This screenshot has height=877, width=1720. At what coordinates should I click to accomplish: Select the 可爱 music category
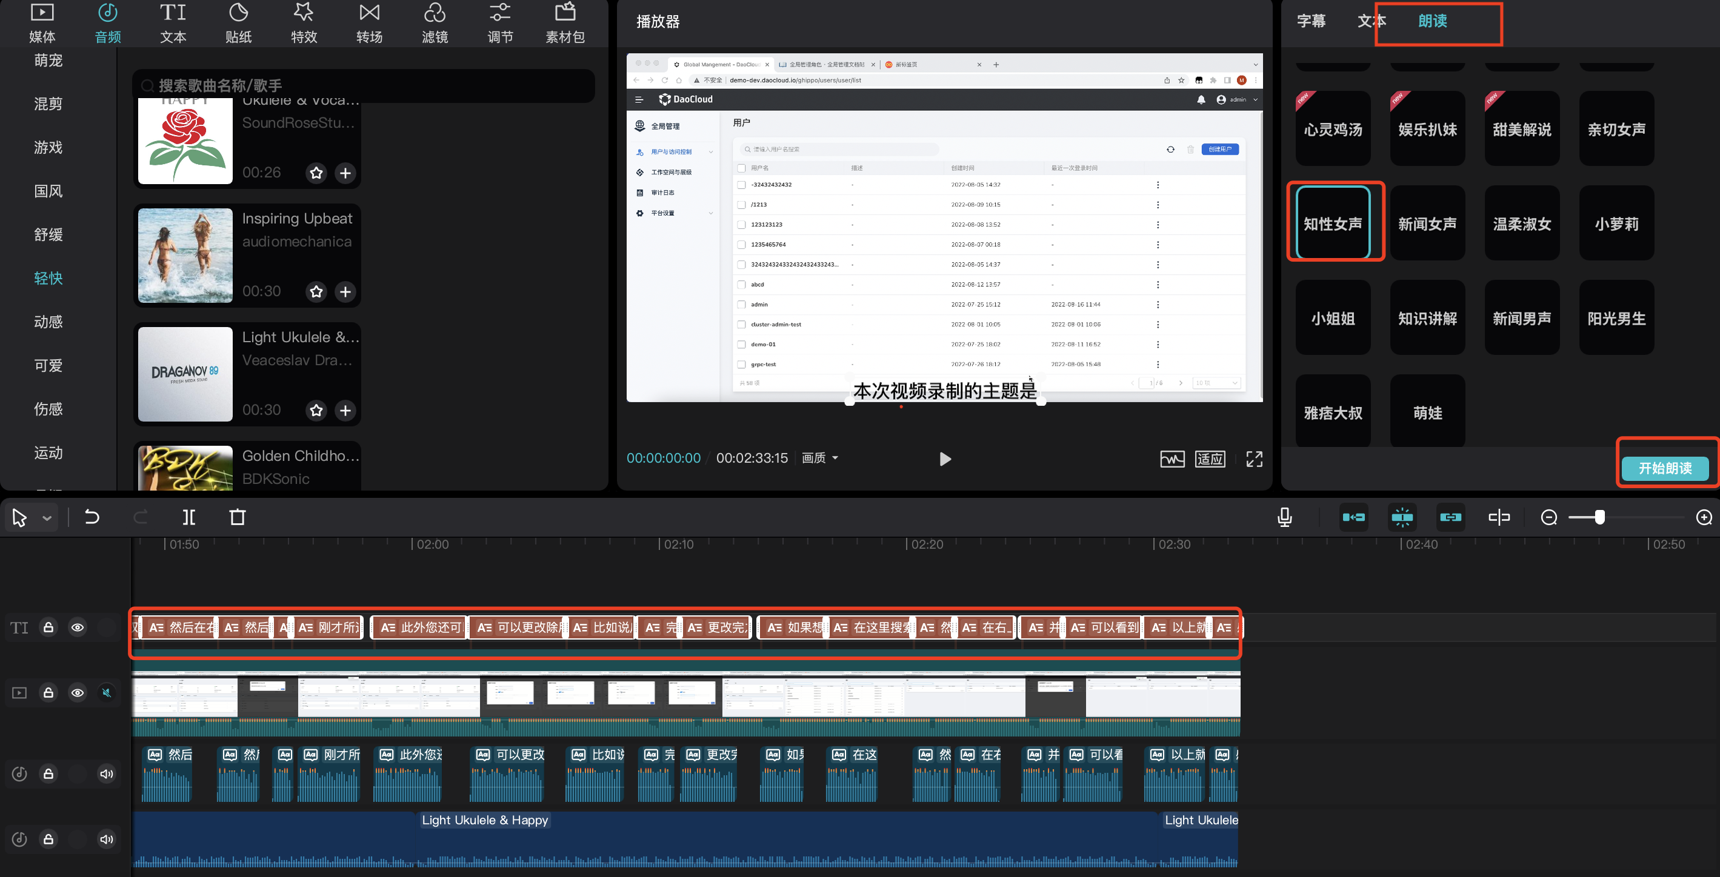point(48,366)
